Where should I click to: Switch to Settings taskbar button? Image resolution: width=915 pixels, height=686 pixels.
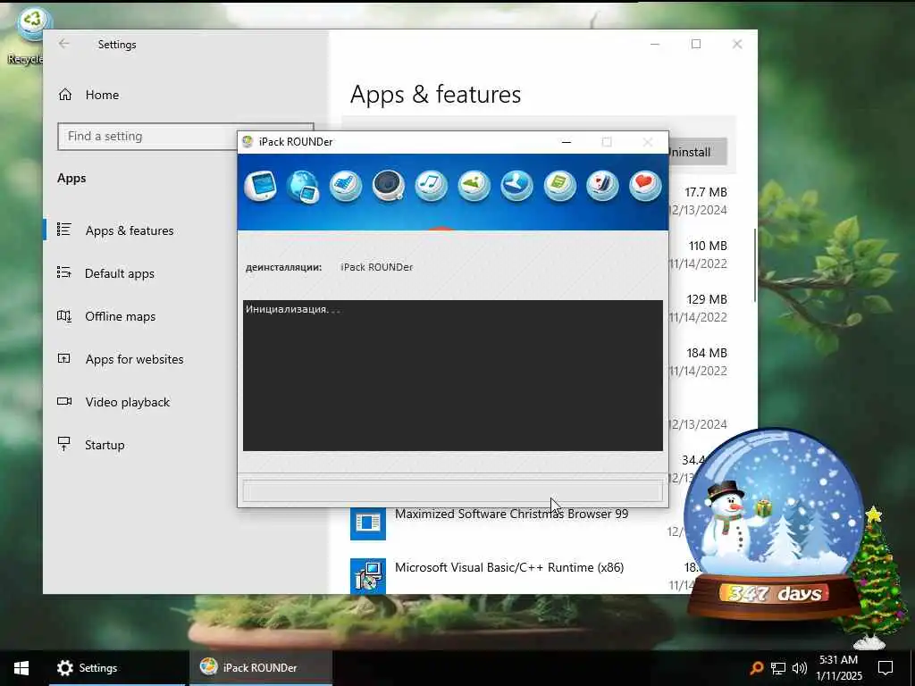[x=117, y=668]
